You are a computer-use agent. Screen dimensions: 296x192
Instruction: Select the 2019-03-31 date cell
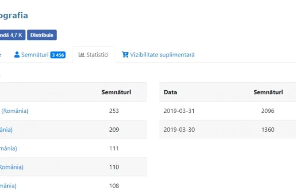[x=179, y=111]
